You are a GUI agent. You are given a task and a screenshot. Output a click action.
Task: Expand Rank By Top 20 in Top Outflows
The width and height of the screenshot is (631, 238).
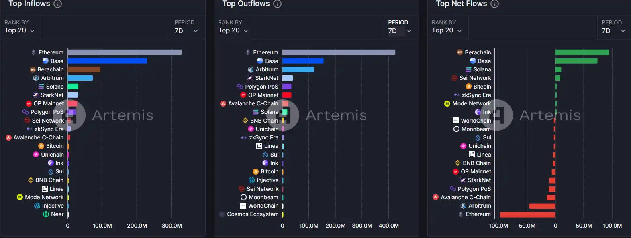pyautogui.click(x=233, y=30)
